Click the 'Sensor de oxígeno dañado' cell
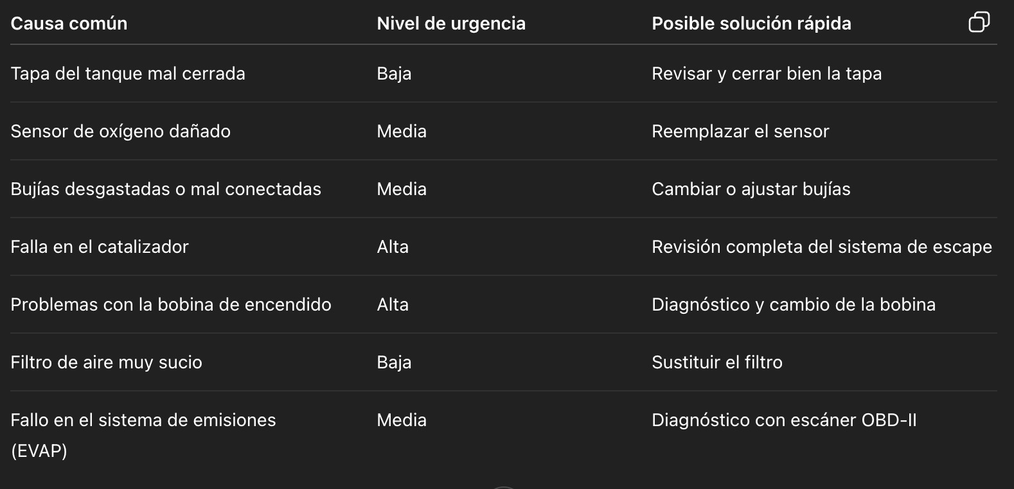This screenshot has height=489, width=1014. 121,132
